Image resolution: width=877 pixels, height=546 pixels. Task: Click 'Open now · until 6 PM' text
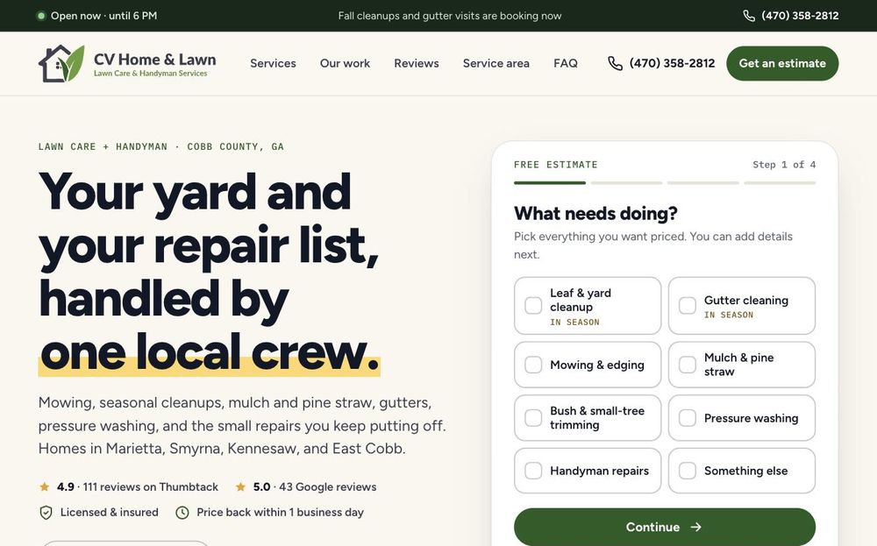pos(104,16)
